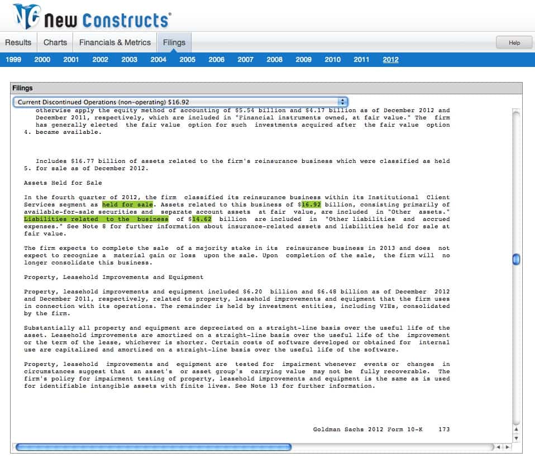535x458 pixels.
Task: Select the 2000 year link
Action: pos(42,60)
